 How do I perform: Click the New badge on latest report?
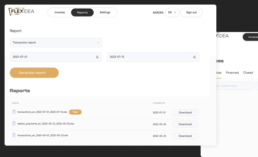point(75,112)
